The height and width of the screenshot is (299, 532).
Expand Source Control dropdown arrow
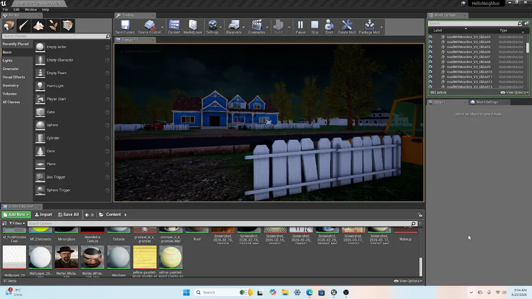162,27
